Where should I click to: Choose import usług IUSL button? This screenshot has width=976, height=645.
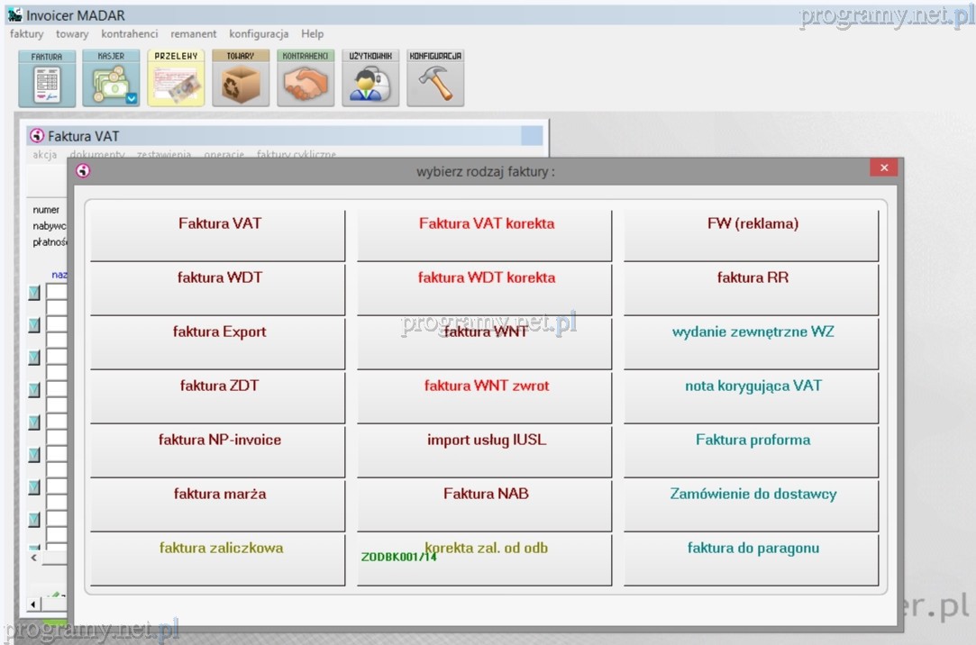pos(485,451)
